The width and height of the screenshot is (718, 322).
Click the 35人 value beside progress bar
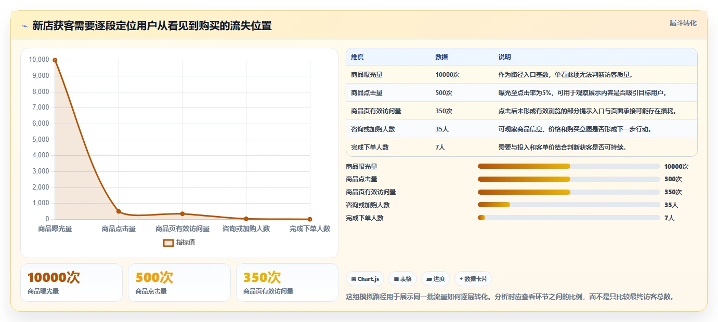(671, 205)
